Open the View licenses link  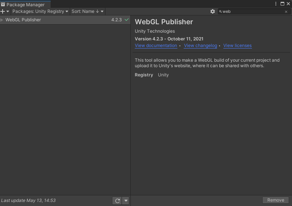(x=237, y=46)
